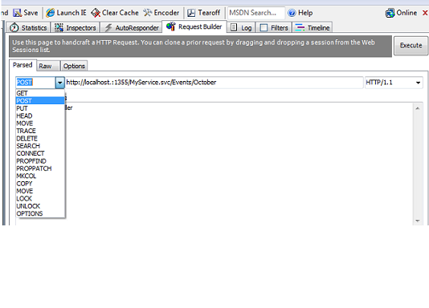Click the Launch IE toolbar label
Viewport: 429px width, 308px height.
[x=71, y=13]
